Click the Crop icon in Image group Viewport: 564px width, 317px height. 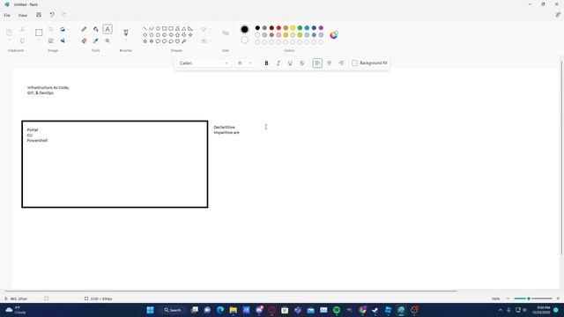[51, 29]
